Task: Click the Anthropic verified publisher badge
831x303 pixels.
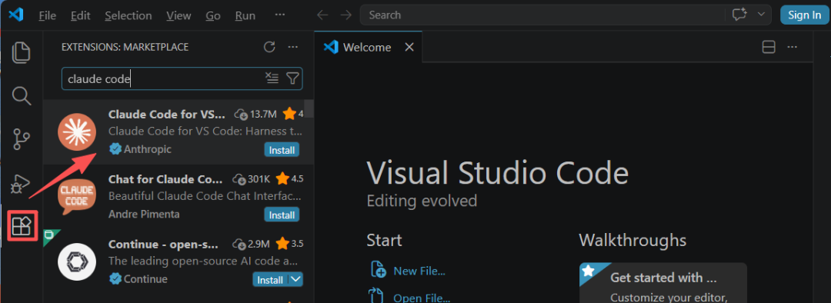Action: [115, 149]
